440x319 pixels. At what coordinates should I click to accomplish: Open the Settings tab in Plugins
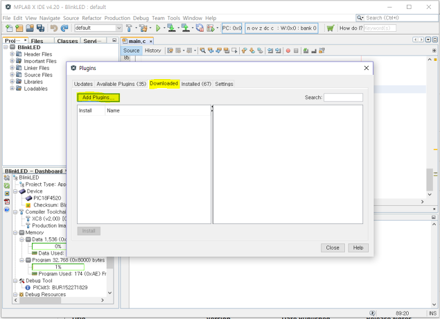pos(224,84)
